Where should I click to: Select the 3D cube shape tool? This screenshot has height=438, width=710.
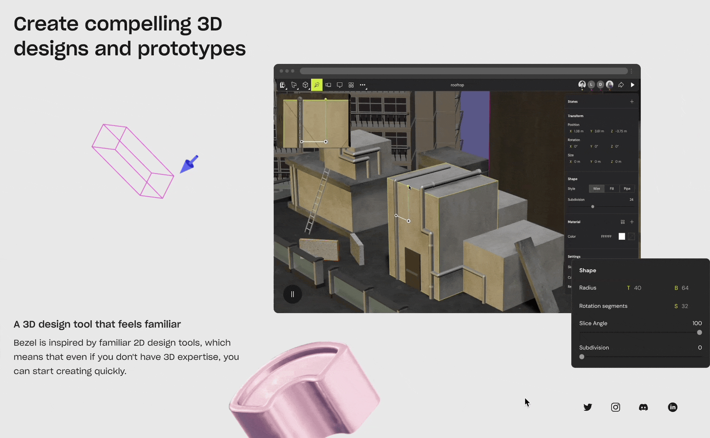305,85
